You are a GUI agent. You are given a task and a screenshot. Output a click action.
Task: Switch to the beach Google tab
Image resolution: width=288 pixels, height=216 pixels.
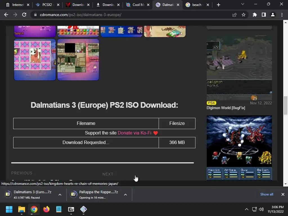pos(195,5)
